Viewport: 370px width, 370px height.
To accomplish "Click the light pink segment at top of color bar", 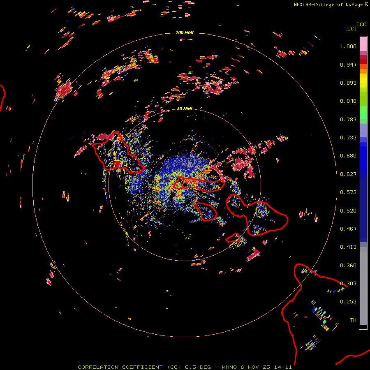I will coord(363,44).
